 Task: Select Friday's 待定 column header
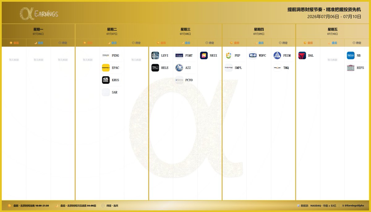pyautogui.click(x=357, y=43)
